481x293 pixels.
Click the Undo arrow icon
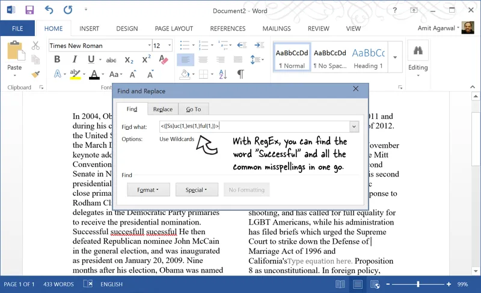point(49,10)
